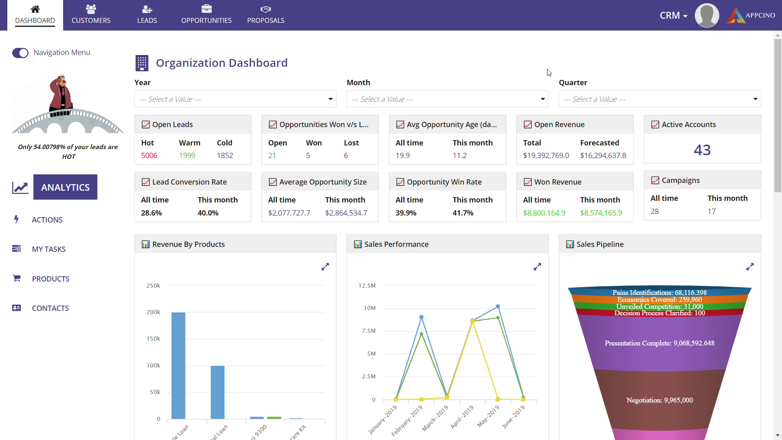Go to the Customers tab
Viewport: 782px width, 440px height.
click(x=91, y=15)
